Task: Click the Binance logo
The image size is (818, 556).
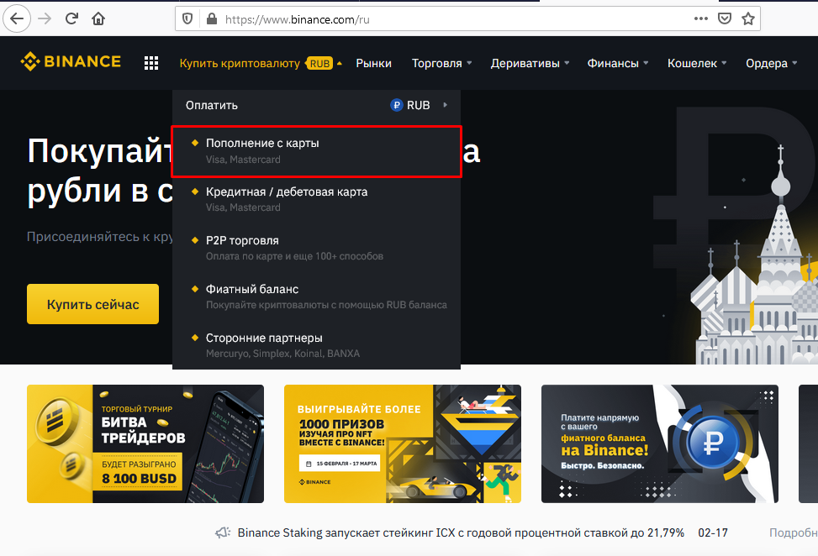Action: [71, 61]
